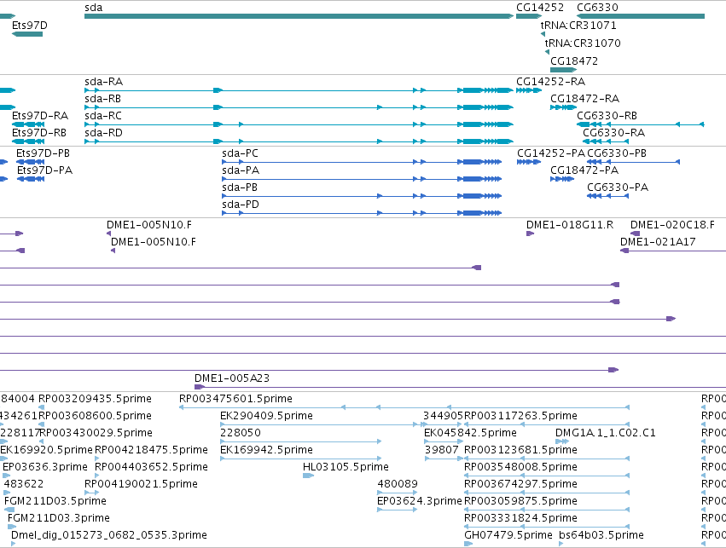Select protein sda-PB label
Screen dimensions: 726x548
click(x=240, y=187)
